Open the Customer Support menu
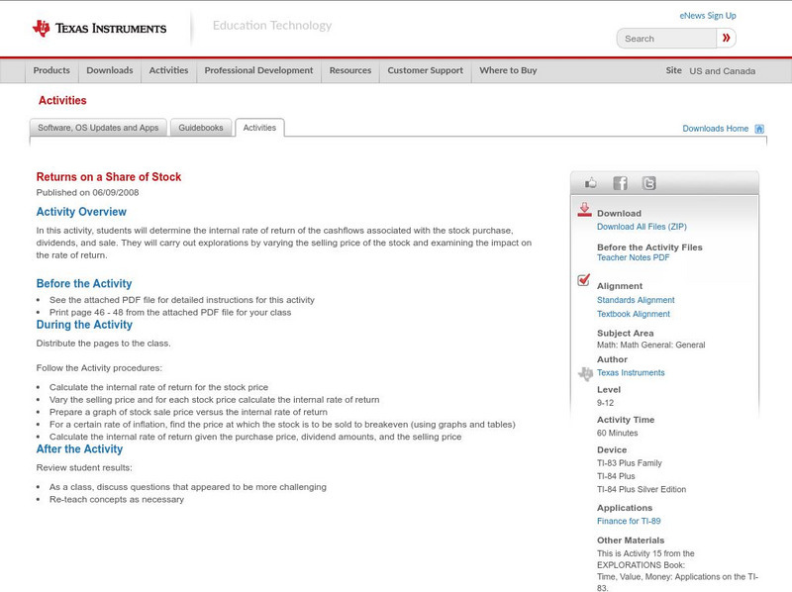Screen dimensions: 792x592 [x=426, y=70]
